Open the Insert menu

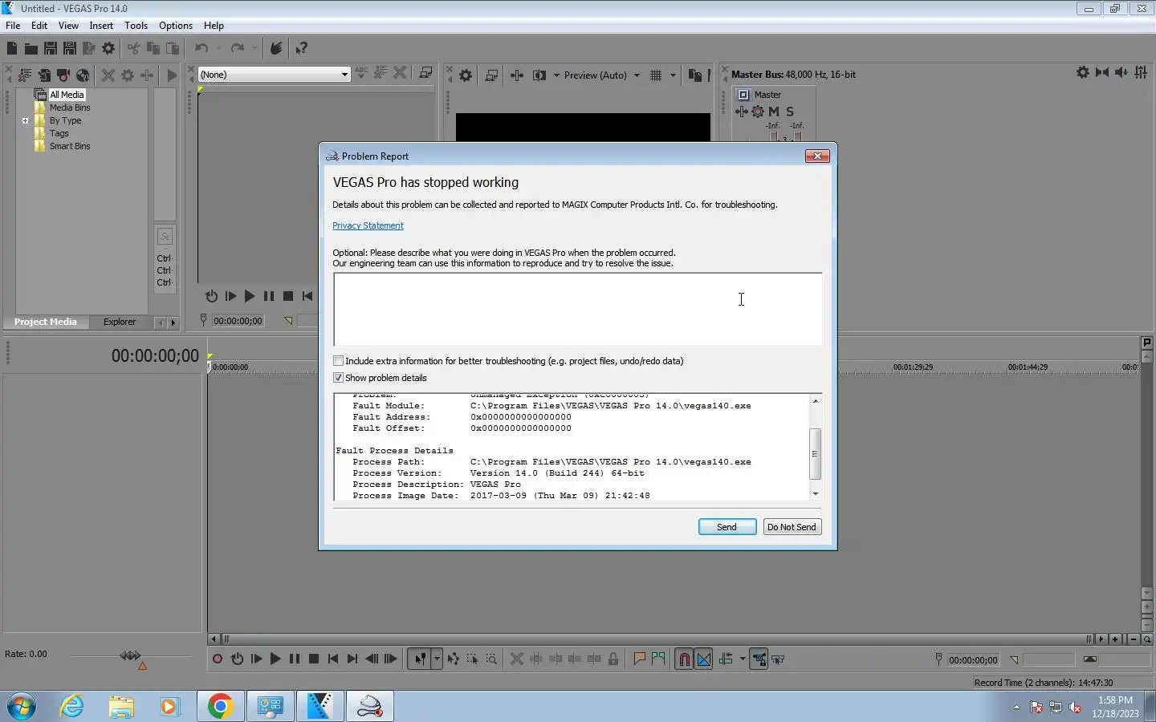[101, 26]
